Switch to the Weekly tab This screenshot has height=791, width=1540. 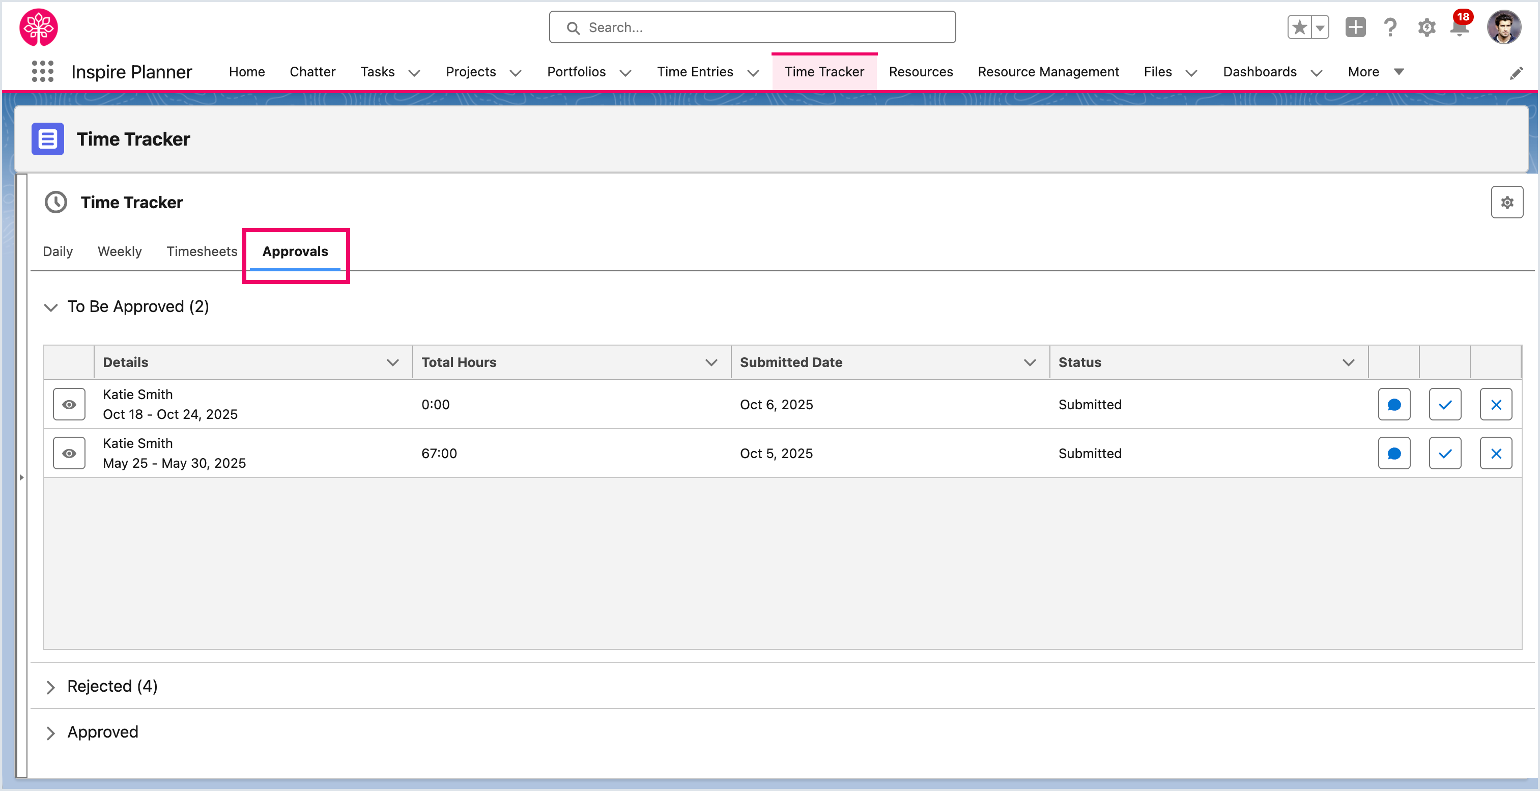pos(120,252)
